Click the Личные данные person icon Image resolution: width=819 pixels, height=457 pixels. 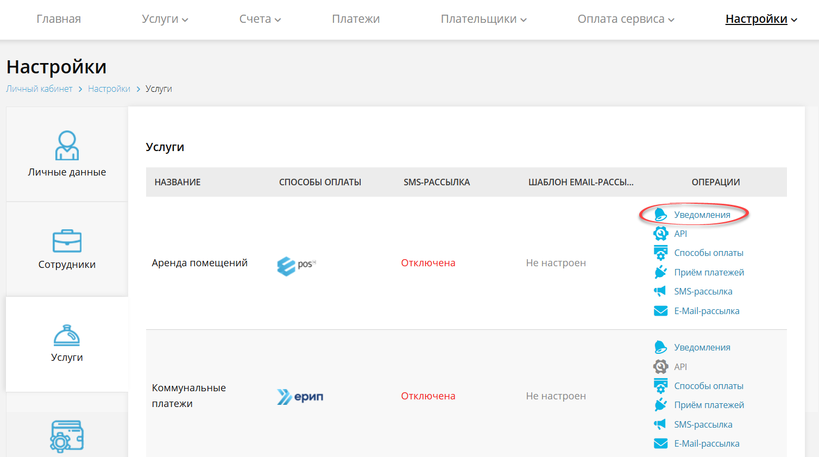(x=67, y=145)
